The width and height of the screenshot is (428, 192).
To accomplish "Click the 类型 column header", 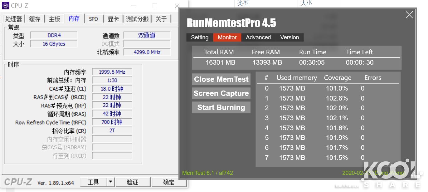I will click(x=244, y=3).
